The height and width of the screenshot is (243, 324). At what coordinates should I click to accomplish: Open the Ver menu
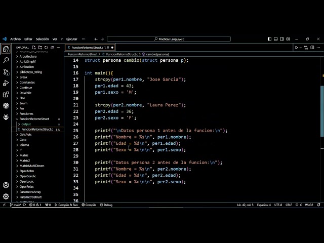click(x=55, y=39)
